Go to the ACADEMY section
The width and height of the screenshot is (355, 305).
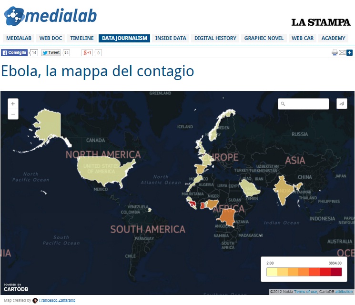tap(333, 38)
